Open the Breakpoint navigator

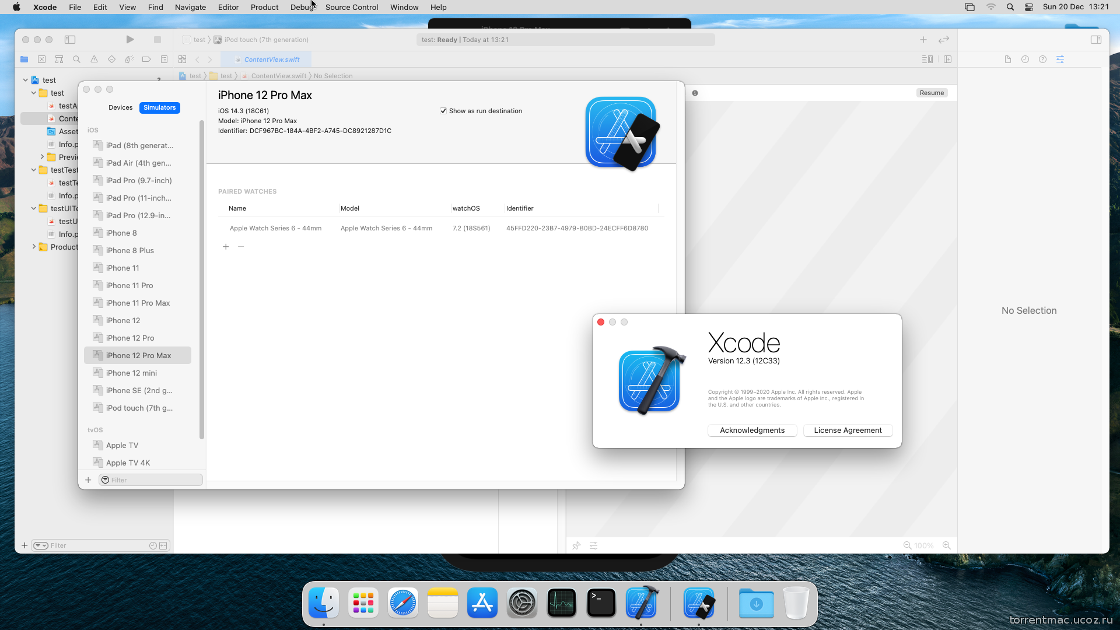(146, 60)
